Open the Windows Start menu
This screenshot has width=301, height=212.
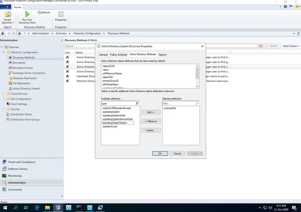[5, 207]
